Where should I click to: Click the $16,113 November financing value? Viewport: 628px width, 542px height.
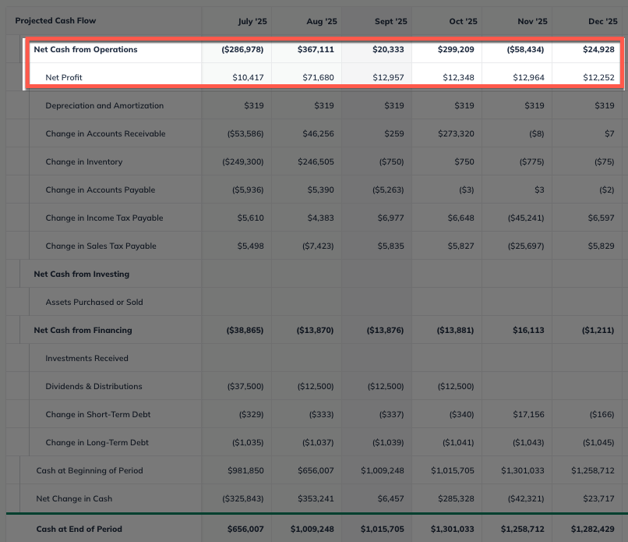pos(528,330)
